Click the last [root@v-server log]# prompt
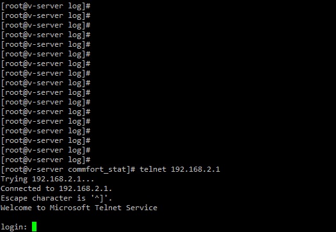Screen dimensions: 336x232 [x=45, y=160]
